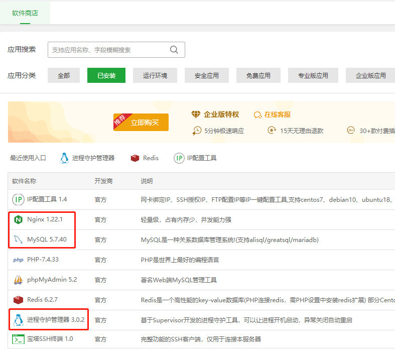Click the phpMyAdmin 5.2 sailboat icon
The height and width of the screenshot is (361, 395).
click(18, 280)
